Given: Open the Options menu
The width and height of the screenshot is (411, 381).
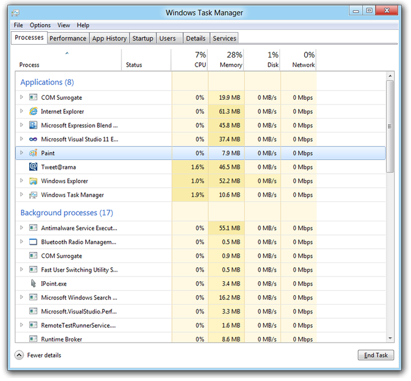Looking at the screenshot, I should click(41, 25).
